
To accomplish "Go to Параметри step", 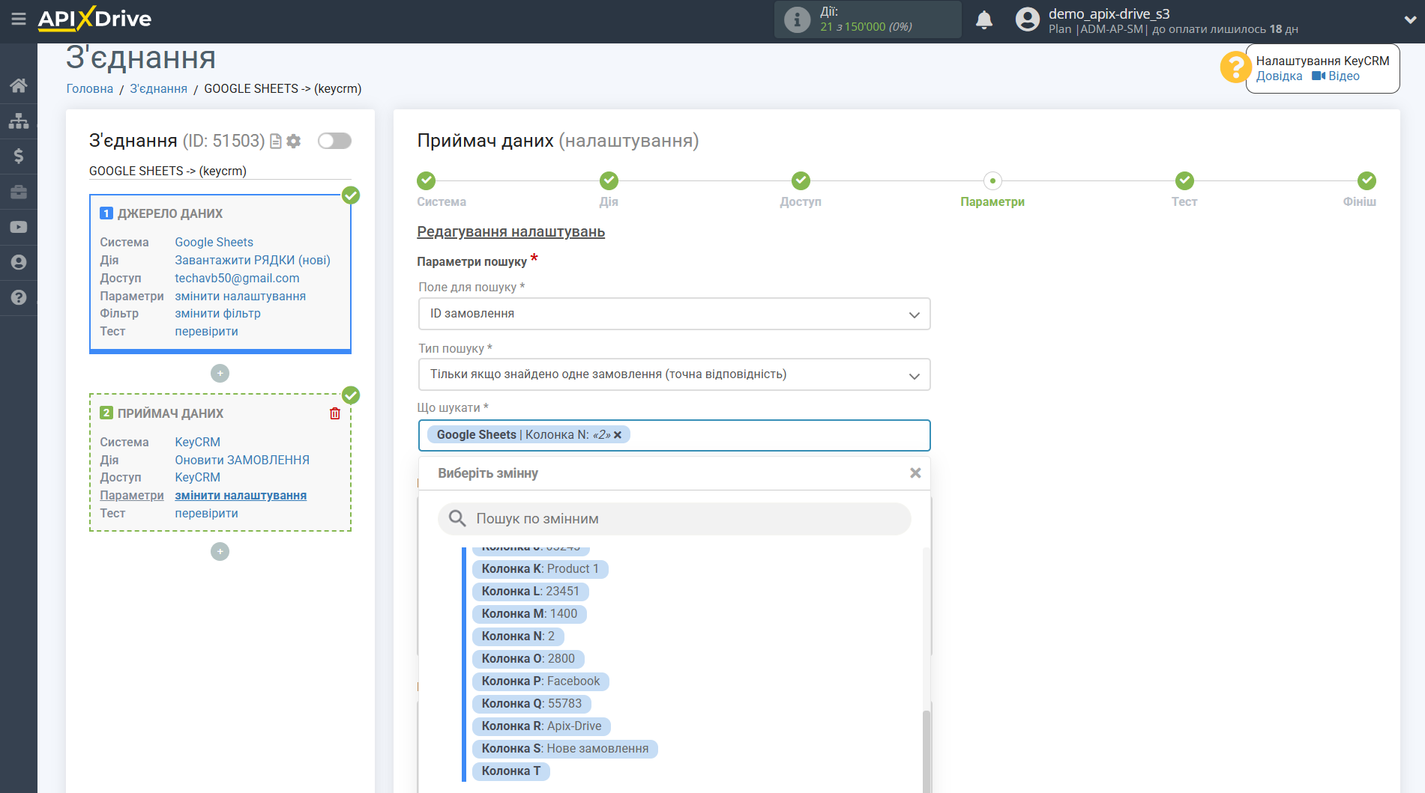I will (992, 180).
